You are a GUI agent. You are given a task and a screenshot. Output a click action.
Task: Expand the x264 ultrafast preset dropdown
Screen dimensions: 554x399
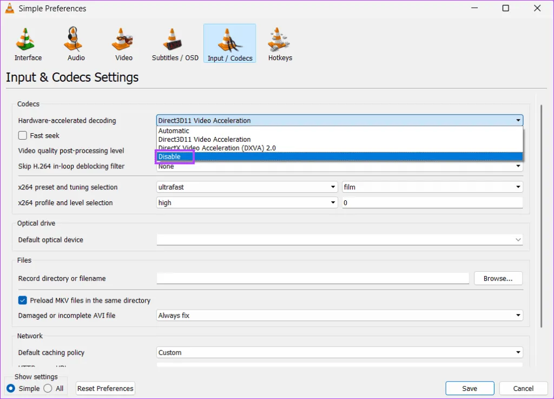click(x=247, y=187)
